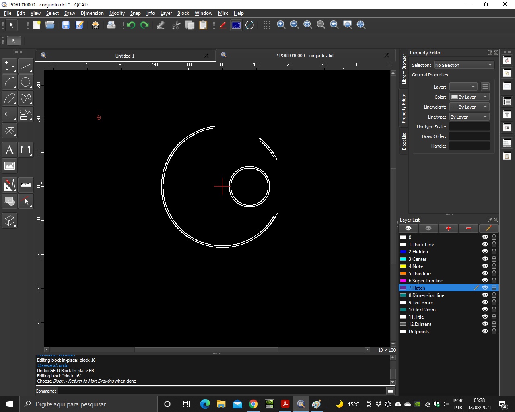Image resolution: width=515 pixels, height=412 pixels.
Task: Open the Arc tools
Action: click(x=10, y=82)
